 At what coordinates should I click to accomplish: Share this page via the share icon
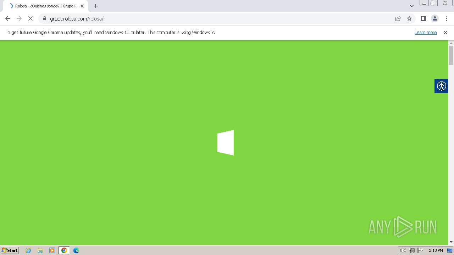coord(398,18)
